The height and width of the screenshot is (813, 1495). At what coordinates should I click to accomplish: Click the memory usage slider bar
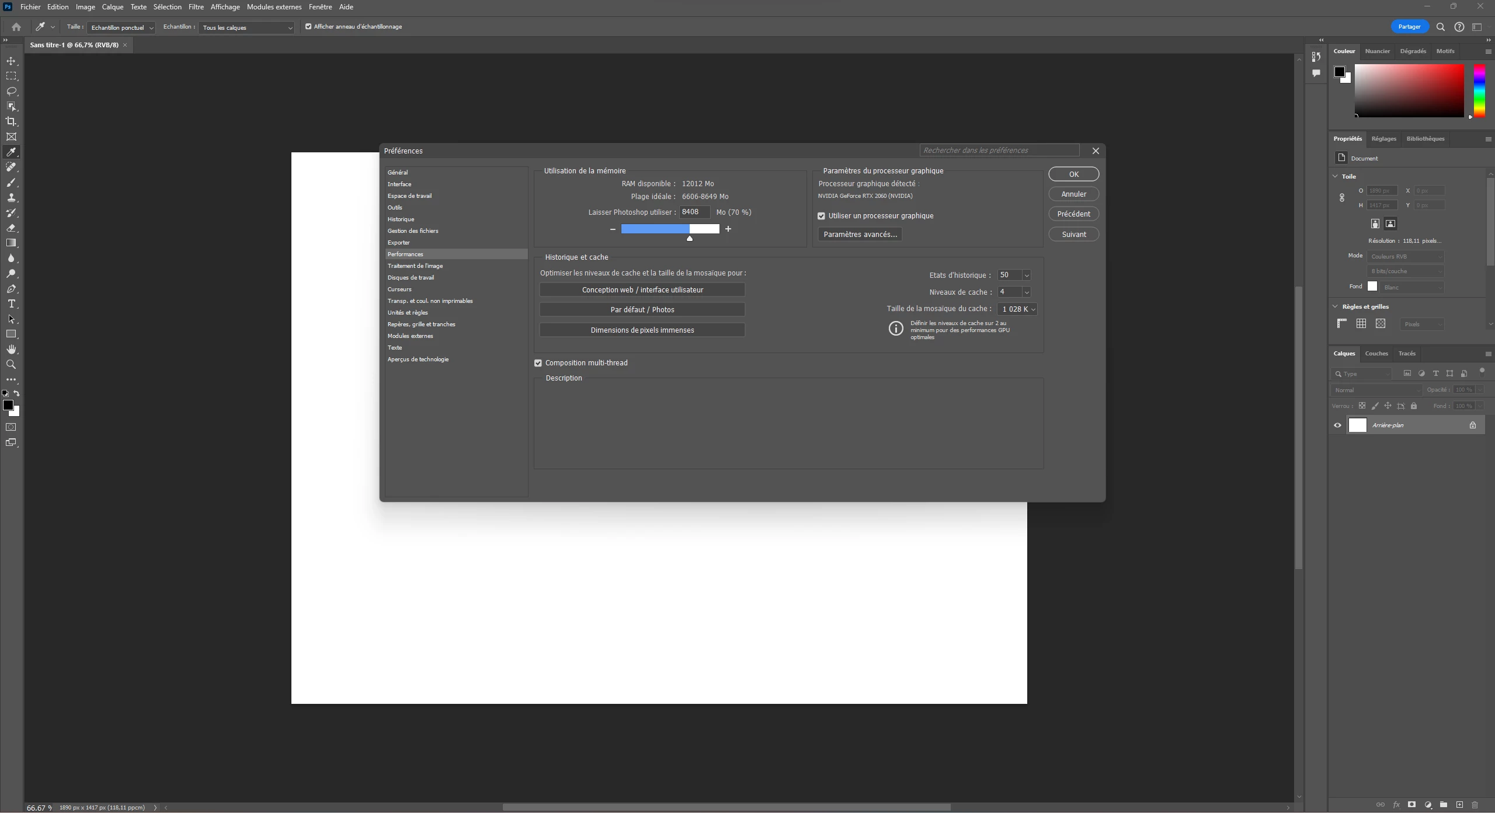click(x=670, y=229)
